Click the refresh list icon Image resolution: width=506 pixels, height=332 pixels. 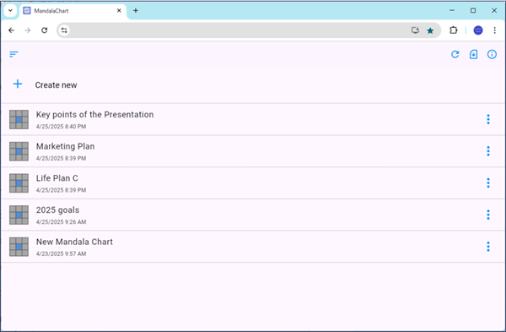click(x=455, y=54)
